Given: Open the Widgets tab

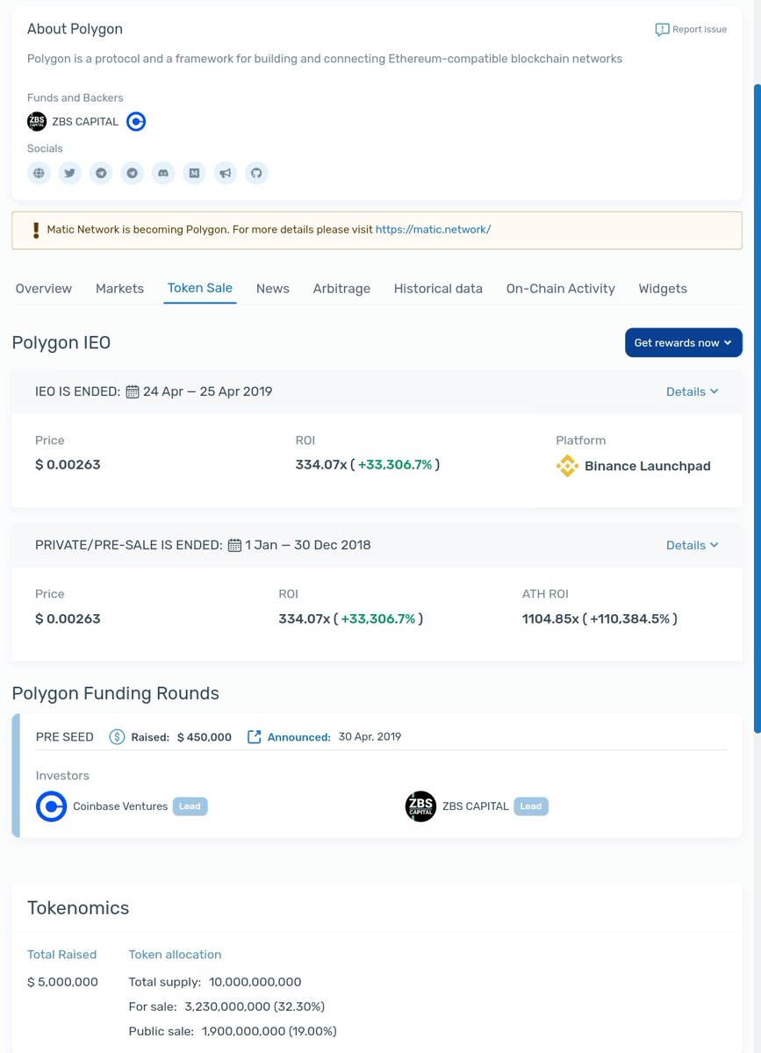Looking at the screenshot, I should pos(663,289).
